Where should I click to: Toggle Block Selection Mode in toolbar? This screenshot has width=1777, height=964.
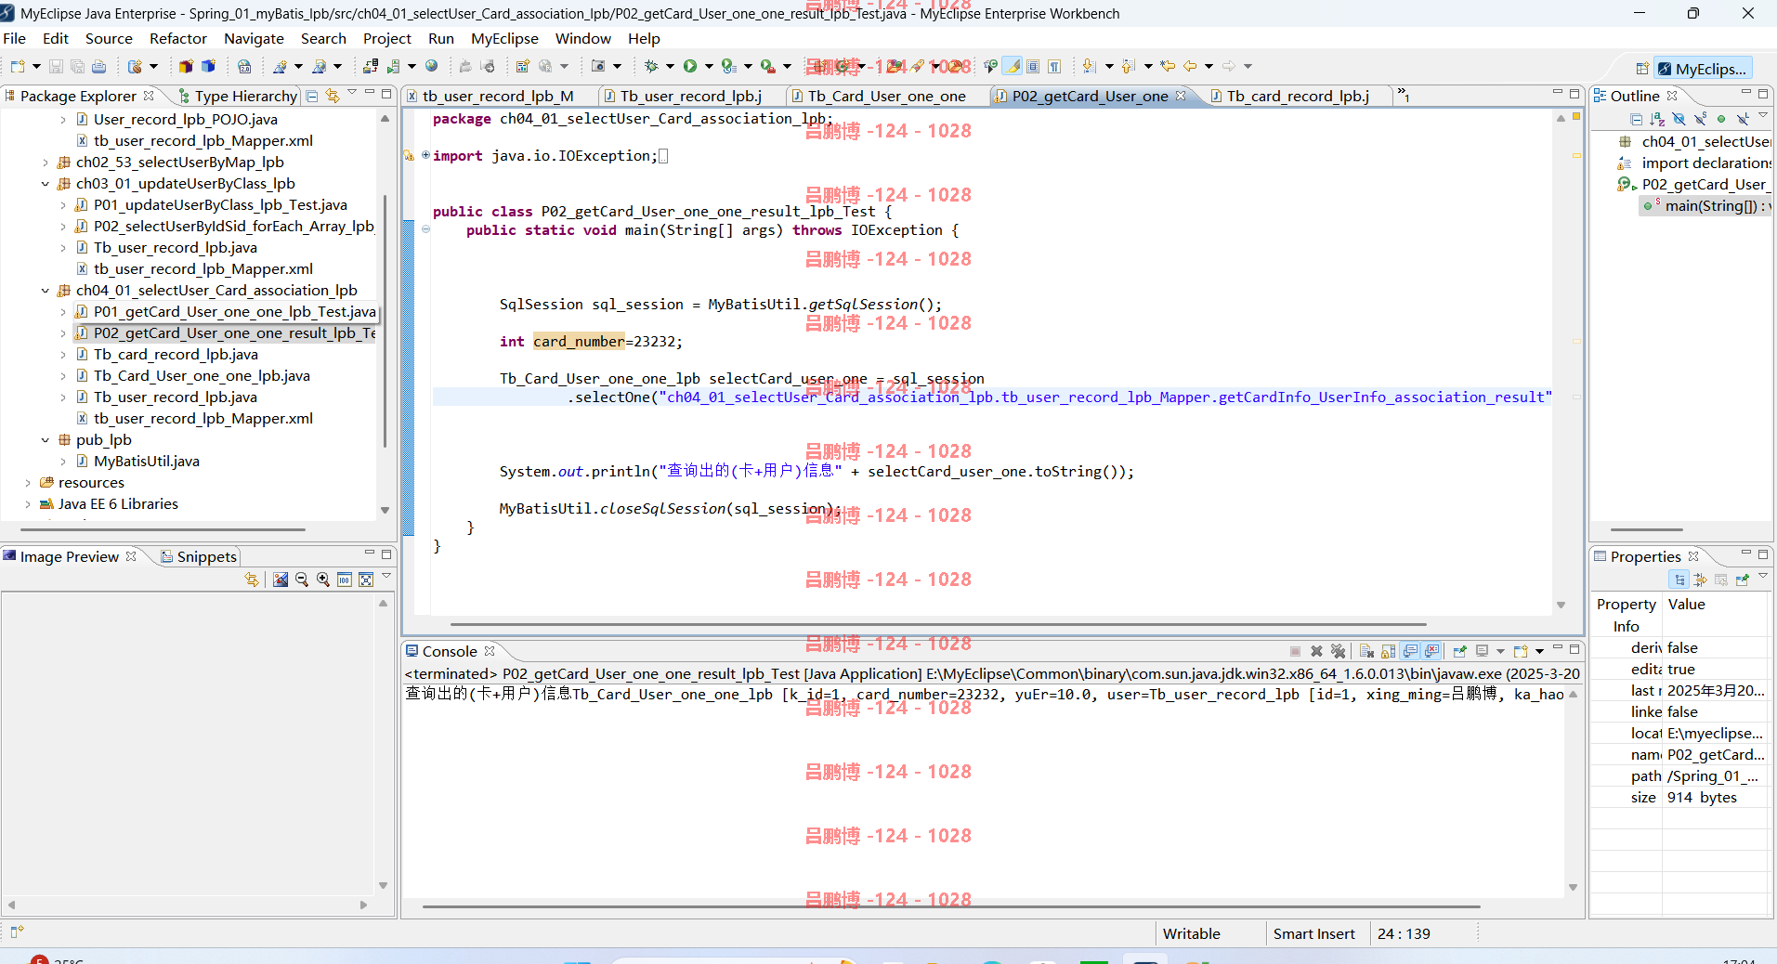[1033, 67]
